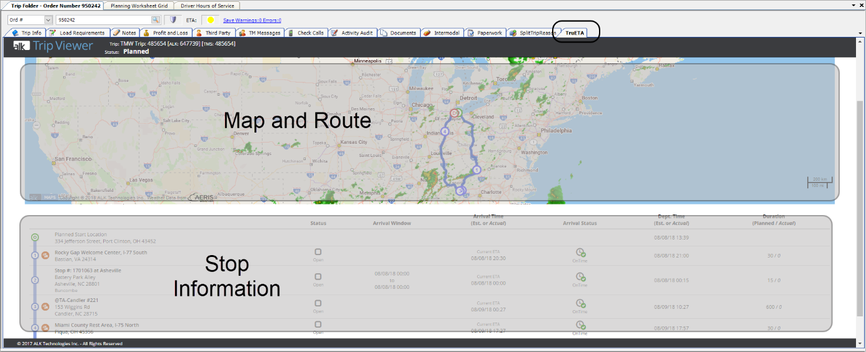Open the Check Calls tab
This screenshot has width=866, height=352.
click(x=306, y=33)
